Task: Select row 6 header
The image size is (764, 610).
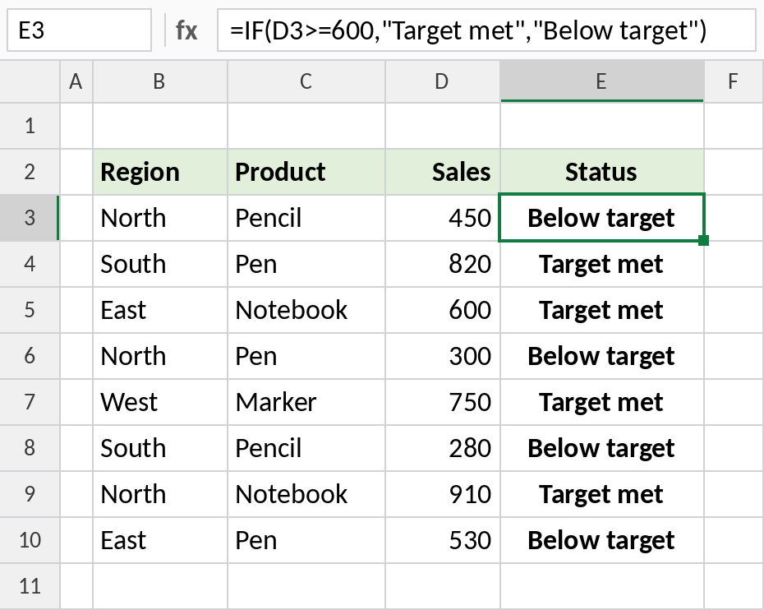Action: click(30, 356)
